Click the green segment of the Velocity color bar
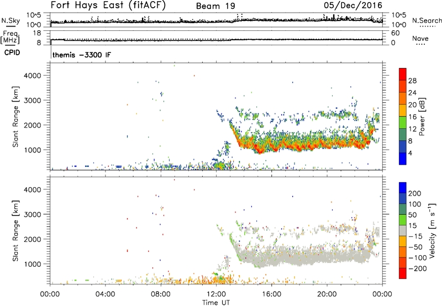The height and width of the screenshot is (306, 442). (403, 220)
